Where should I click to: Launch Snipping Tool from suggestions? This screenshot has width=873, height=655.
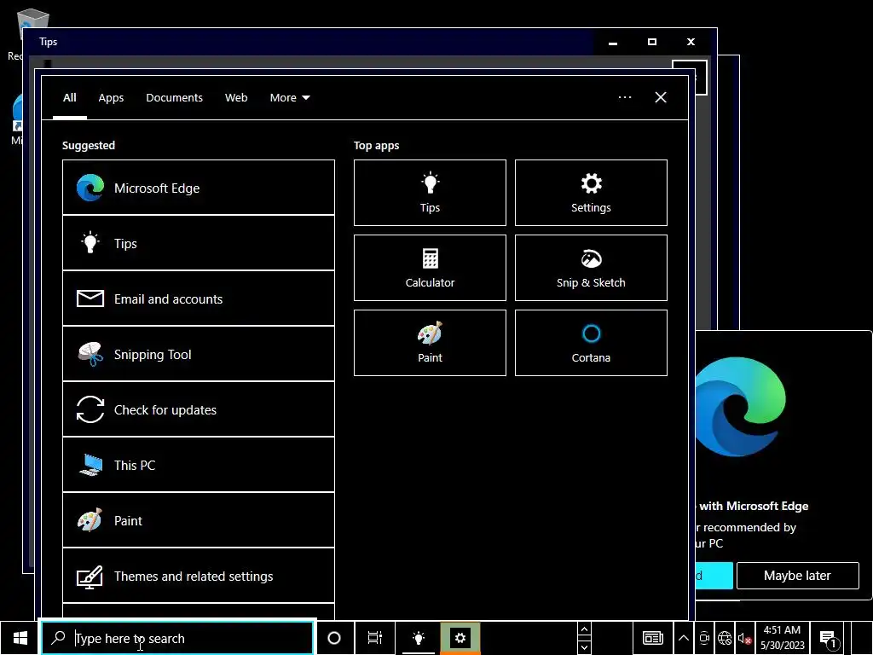coord(198,354)
